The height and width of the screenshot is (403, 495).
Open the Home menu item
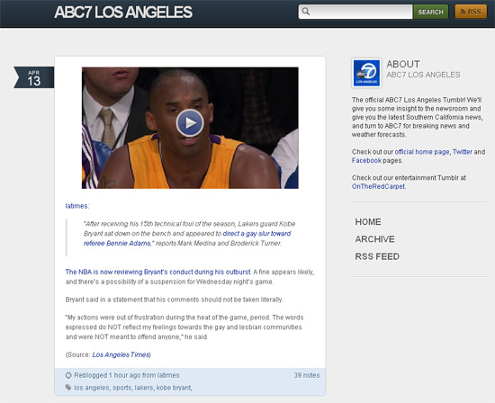[368, 222]
